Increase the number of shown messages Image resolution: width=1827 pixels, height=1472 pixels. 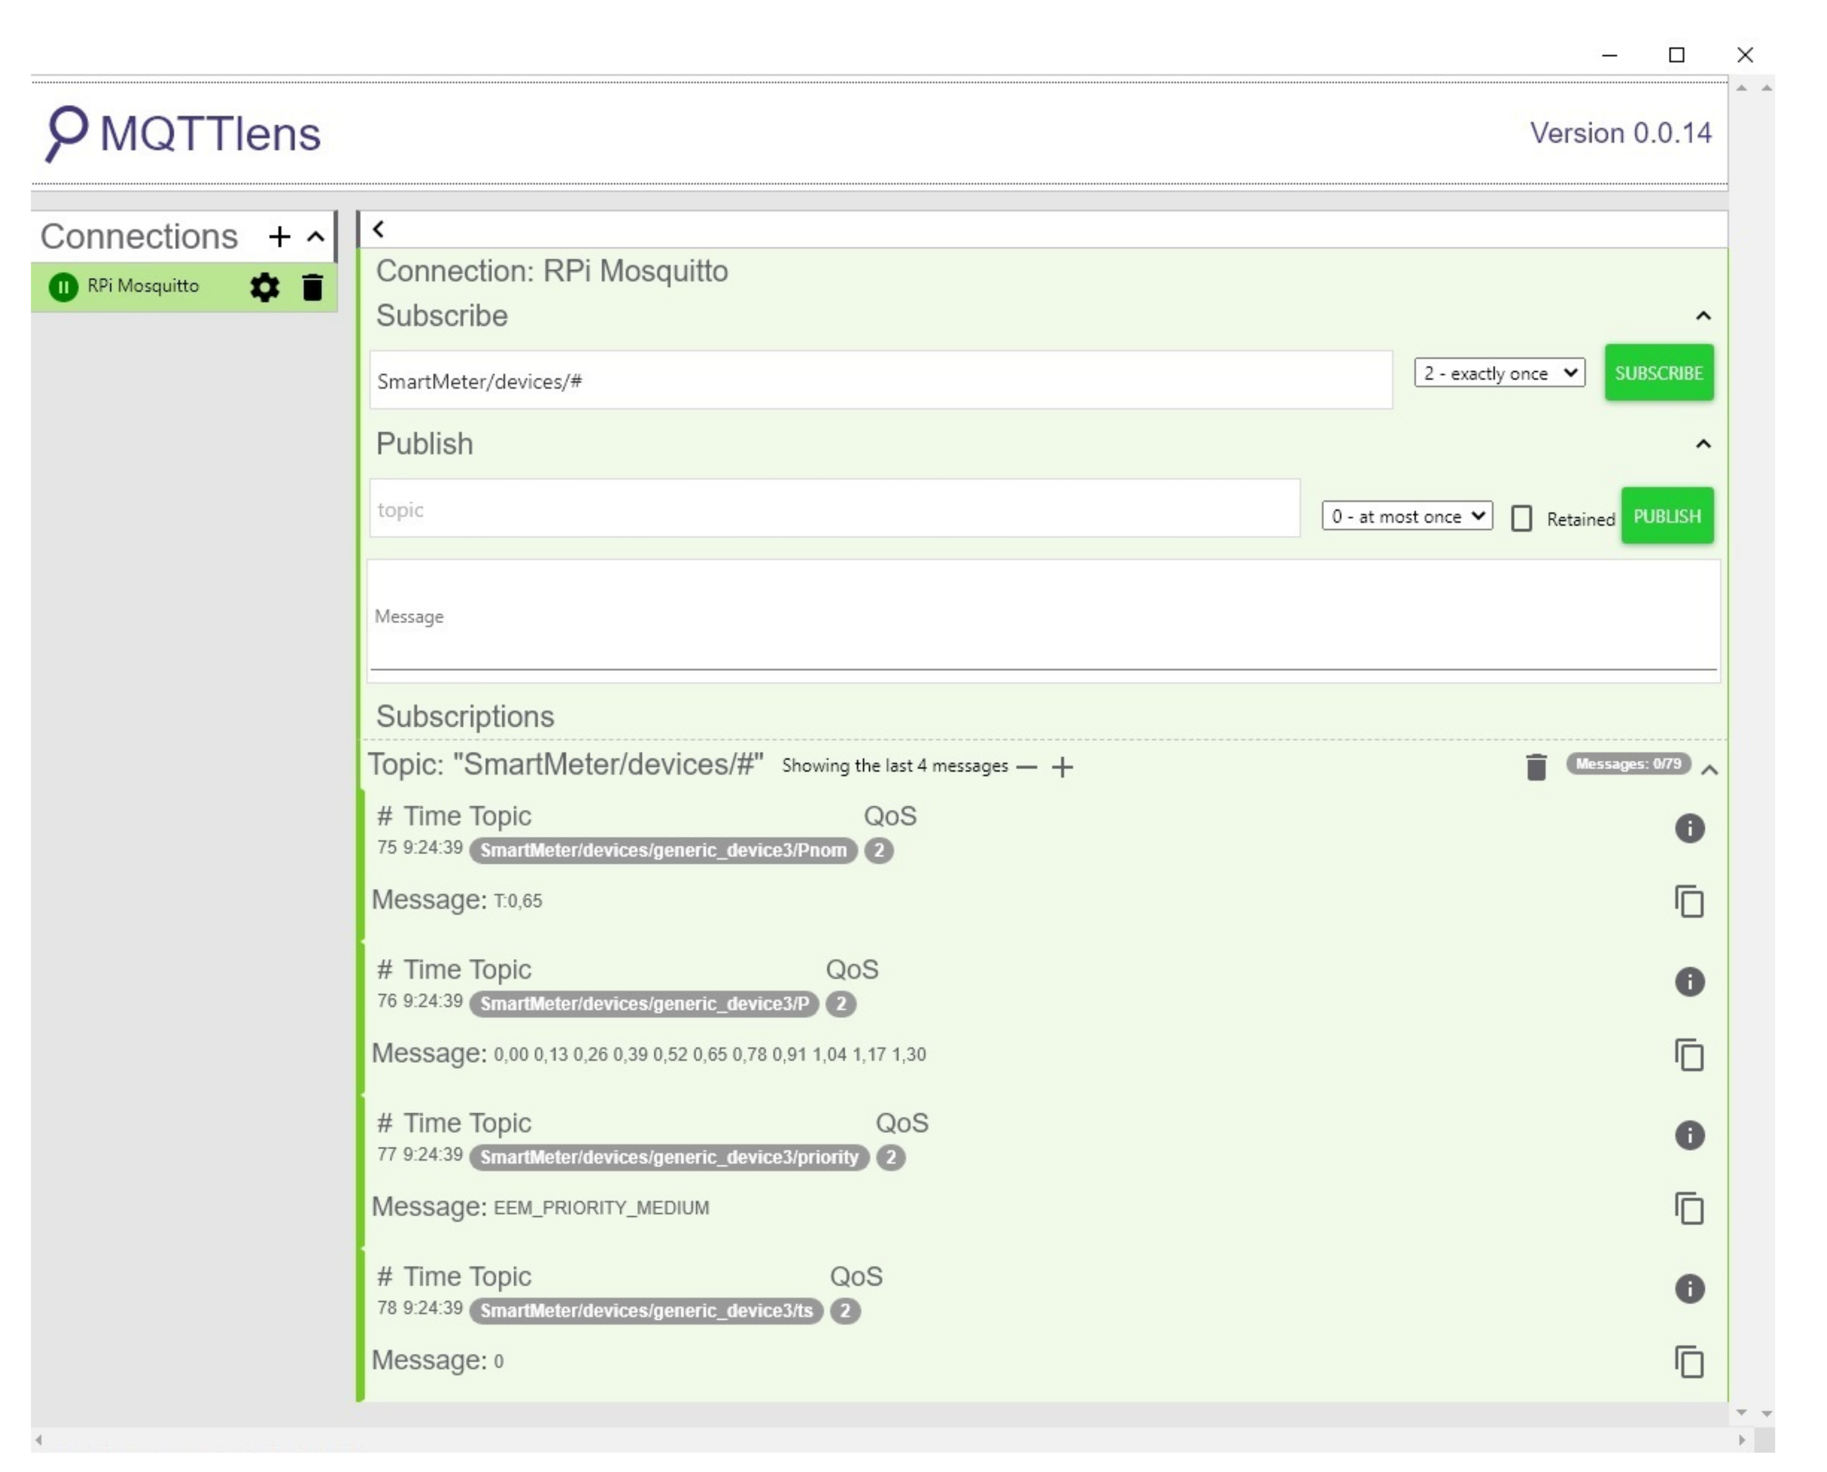[1062, 767]
